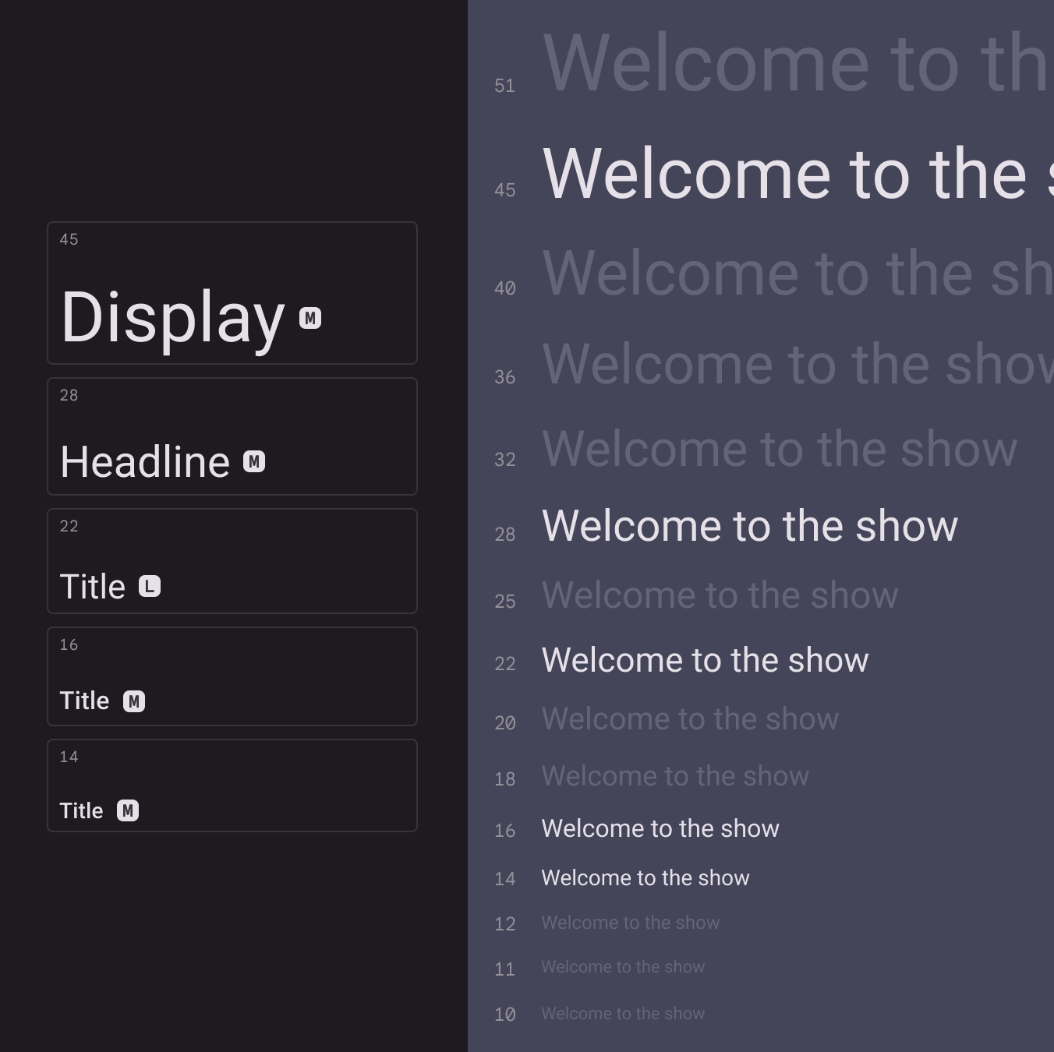Click the M badge next to Display
Screen dimensions: 1054x1052
coord(310,318)
